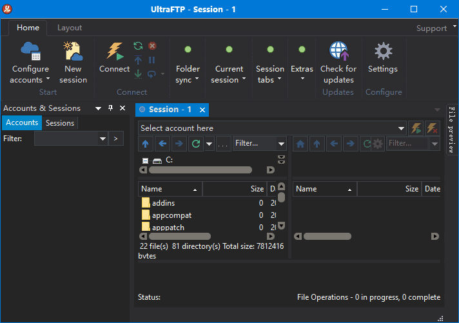
Task: Click the green reconnect arrows icon
Action: 138,46
